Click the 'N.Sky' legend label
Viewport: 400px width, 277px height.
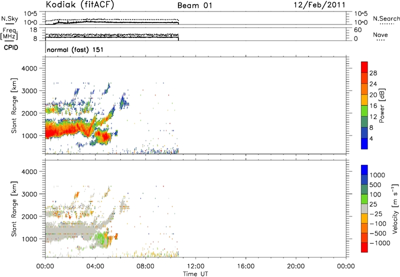[x=9, y=18]
